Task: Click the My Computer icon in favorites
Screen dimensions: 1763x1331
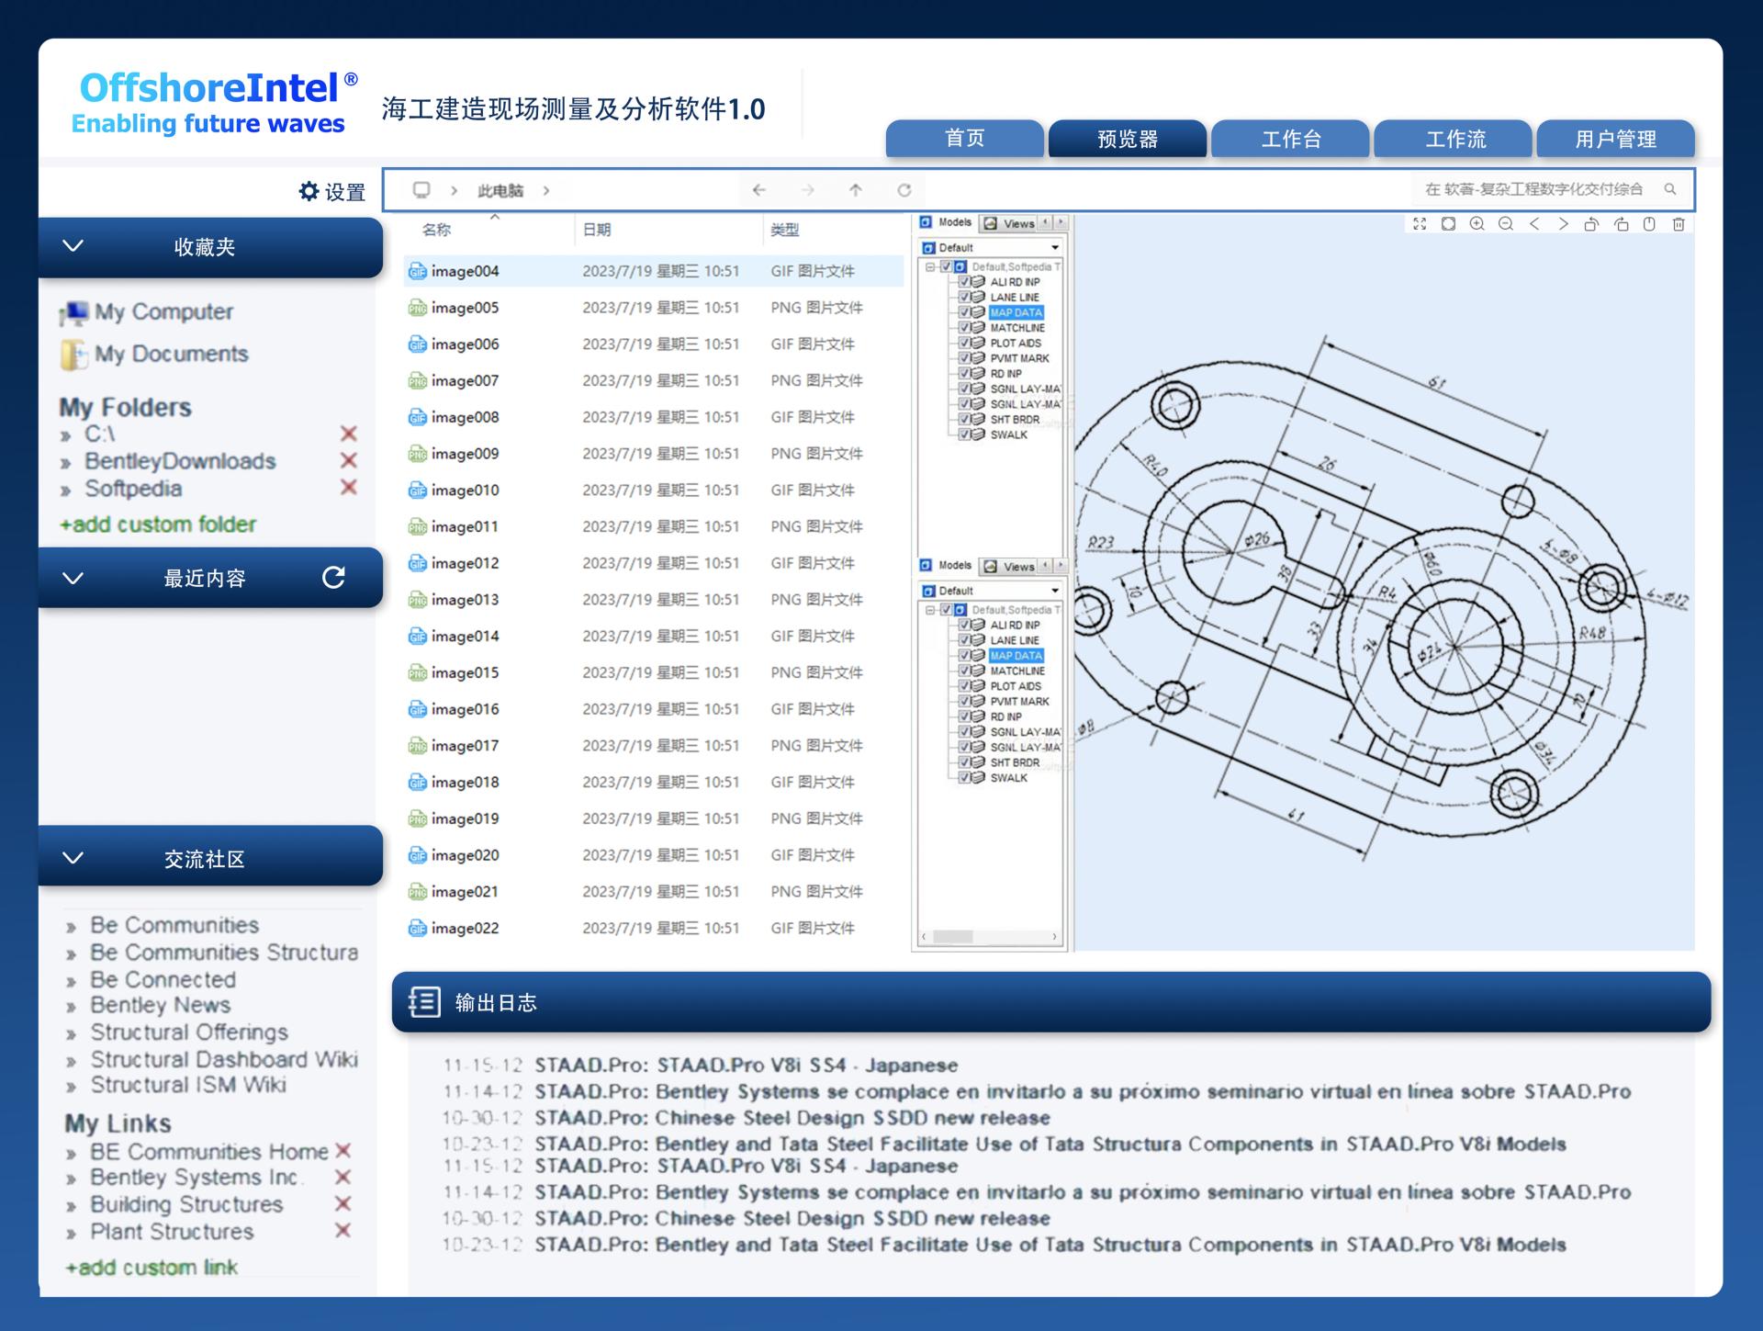Action: pos(73,313)
